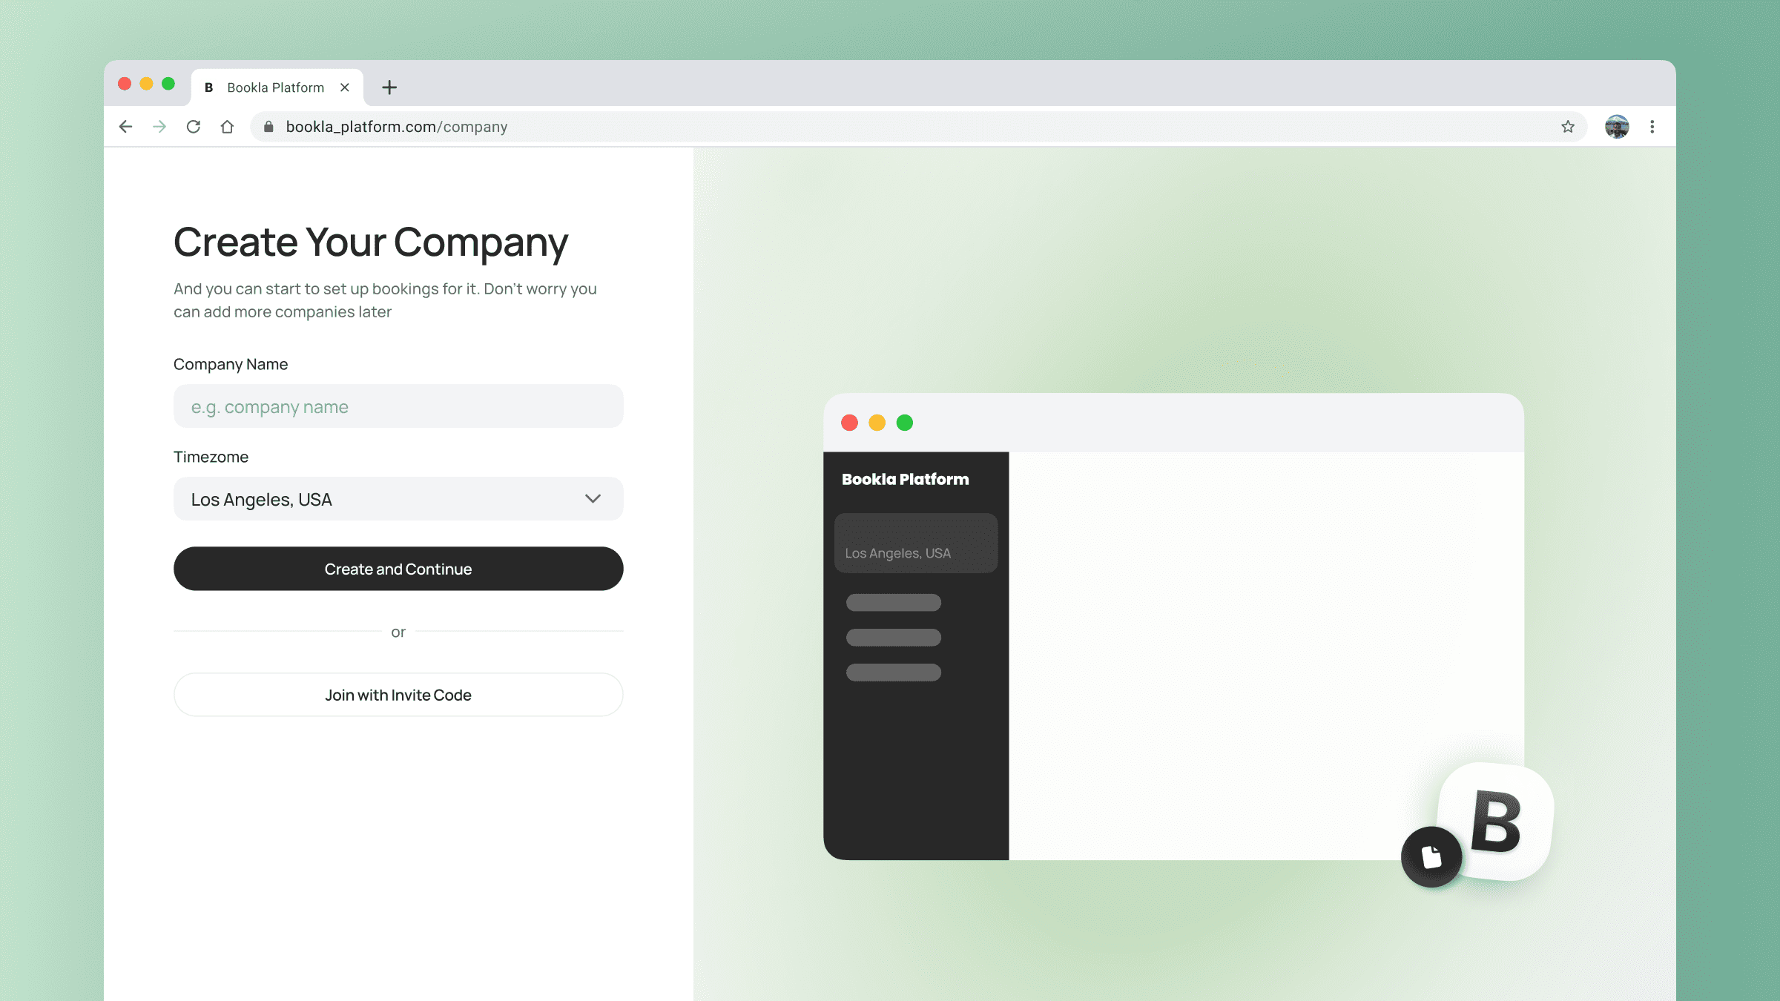Click the new tab '+' button

pyautogui.click(x=390, y=87)
